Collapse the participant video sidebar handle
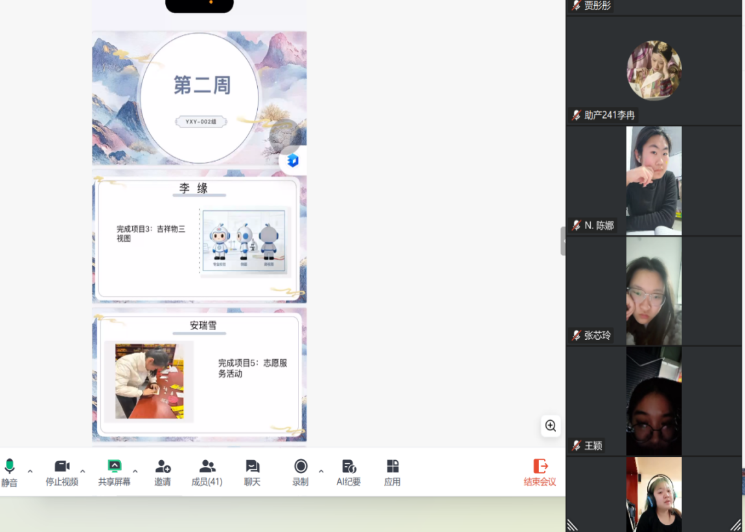The width and height of the screenshot is (745, 532). point(563,241)
